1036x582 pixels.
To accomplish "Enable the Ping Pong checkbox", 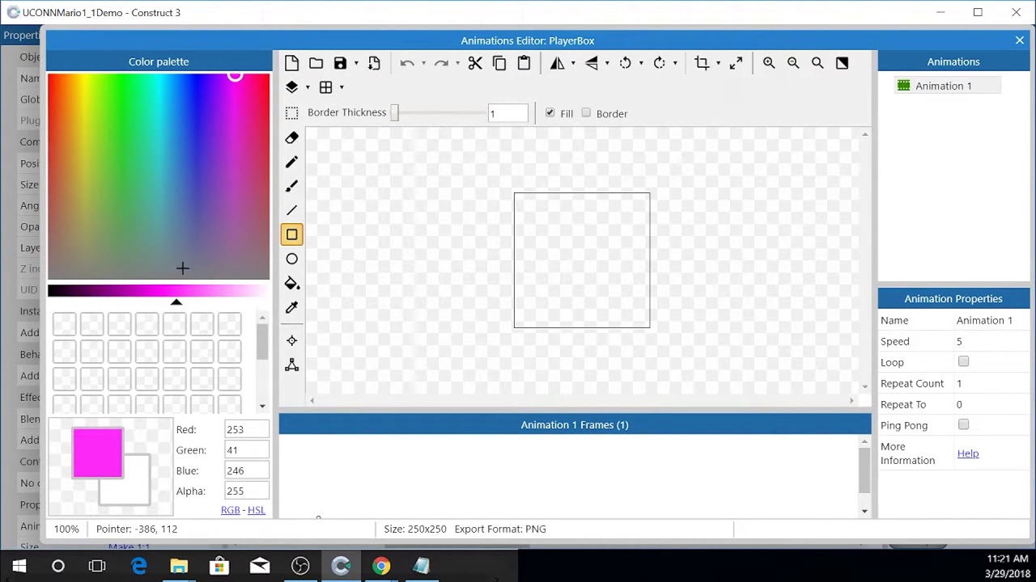I will (963, 424).
